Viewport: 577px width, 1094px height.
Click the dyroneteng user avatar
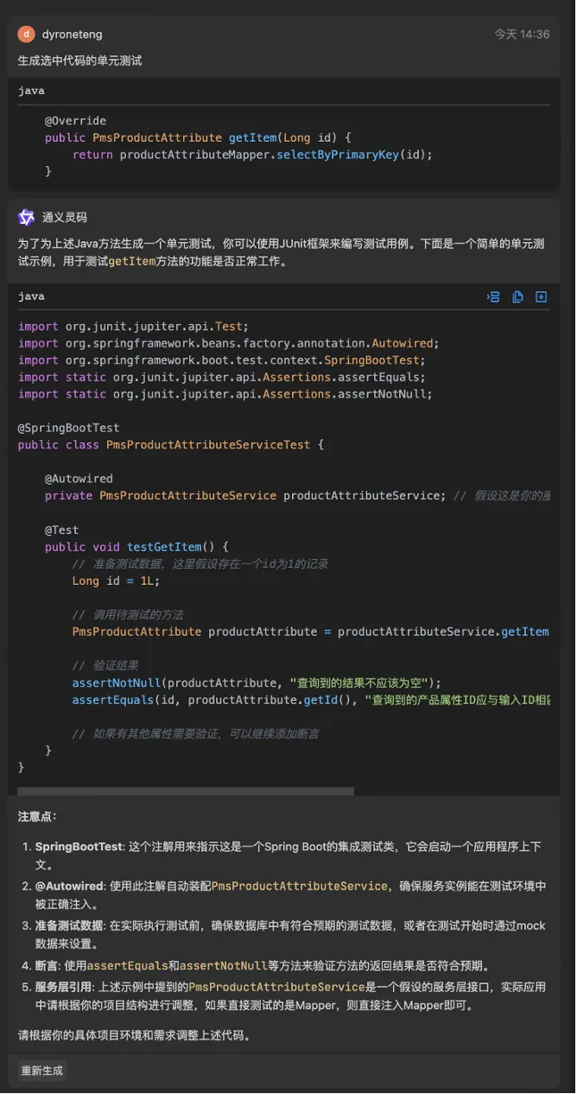coord(27,35)
